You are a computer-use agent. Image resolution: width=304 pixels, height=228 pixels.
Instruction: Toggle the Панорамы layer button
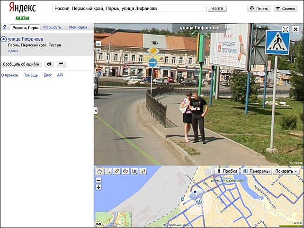click(256, 171)
